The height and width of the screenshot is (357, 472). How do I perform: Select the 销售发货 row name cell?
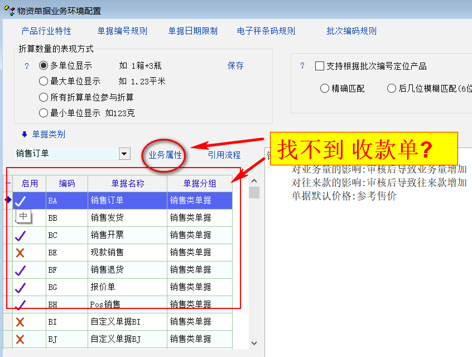click(127, 218)
